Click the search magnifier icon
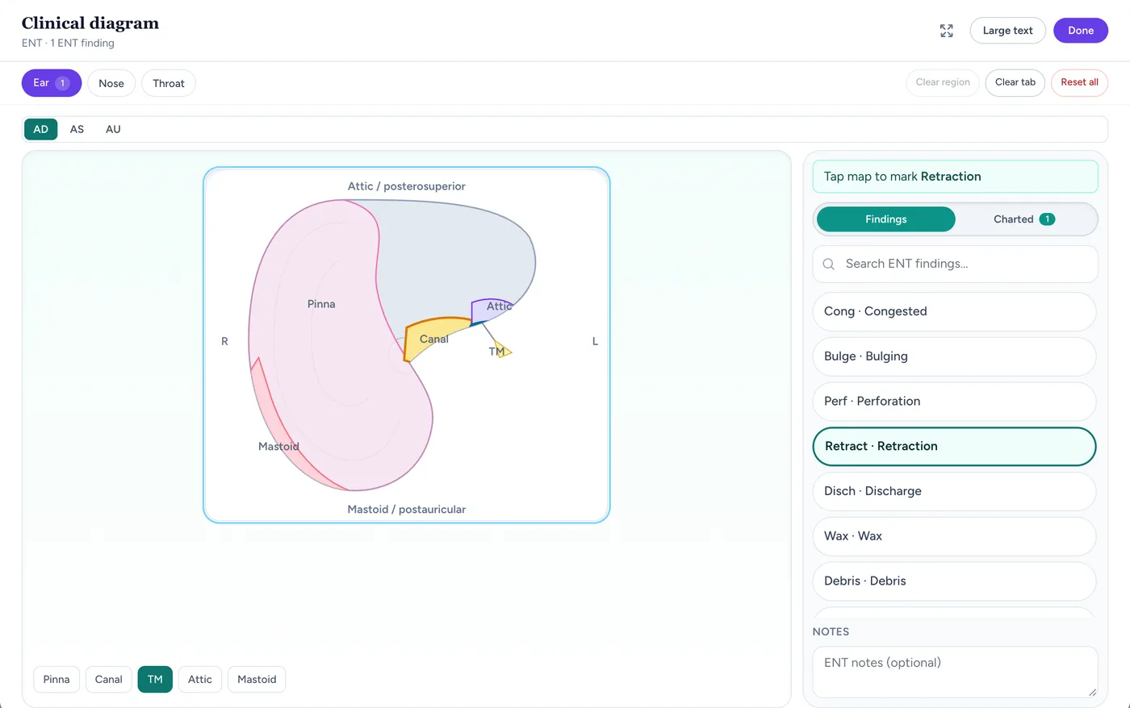 click(828, 264)
